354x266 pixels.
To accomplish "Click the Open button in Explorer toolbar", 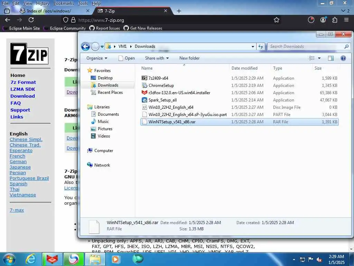I will pyautogui.click(x=127, y=58).
